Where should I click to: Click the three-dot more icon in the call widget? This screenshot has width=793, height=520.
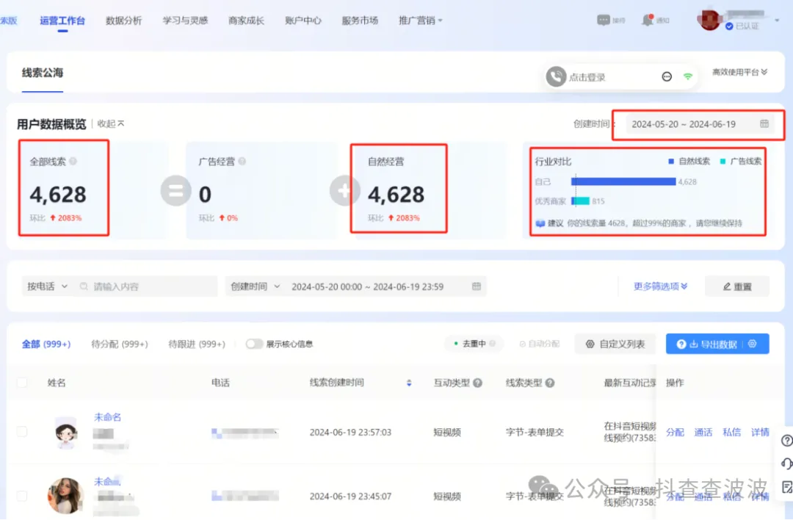[667, 76]
